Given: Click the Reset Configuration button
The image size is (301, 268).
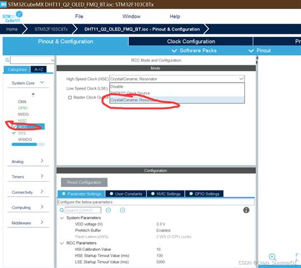Looking at the screenshot, I should [x=84, y=182].
